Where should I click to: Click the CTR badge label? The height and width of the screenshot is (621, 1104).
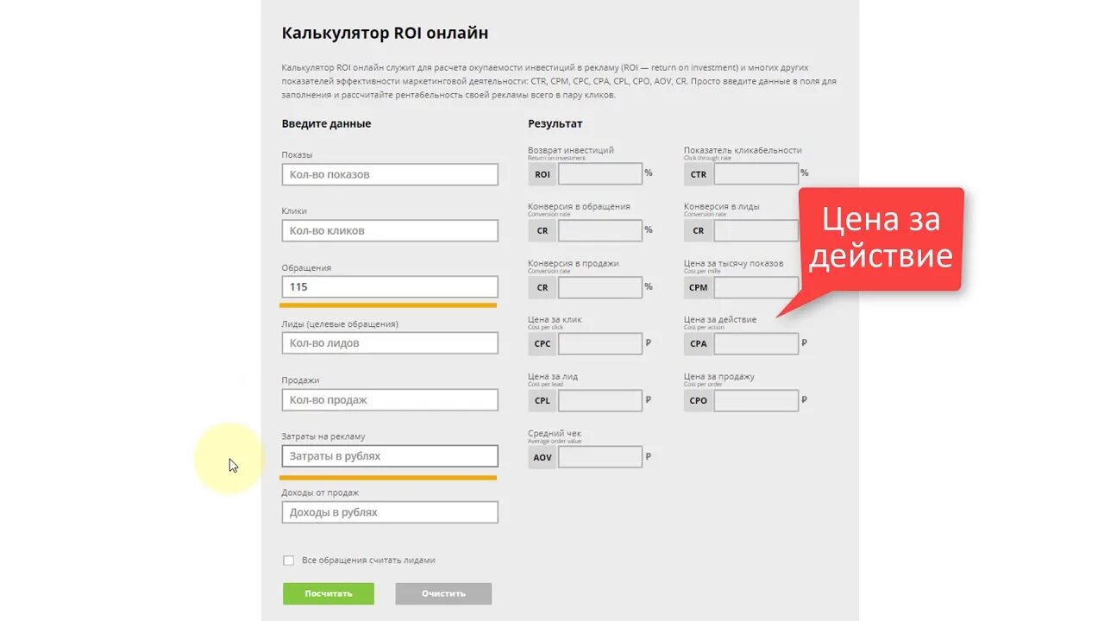point(699,174)
